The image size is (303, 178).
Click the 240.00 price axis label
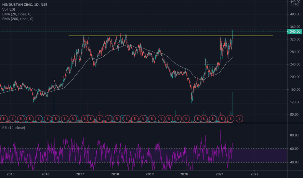[x=295, y=64]
